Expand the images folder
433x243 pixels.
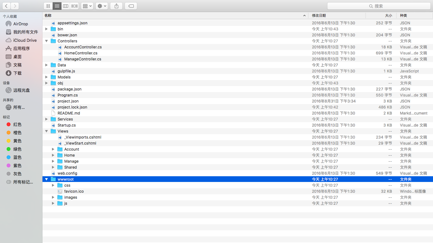tap(53, 197)
